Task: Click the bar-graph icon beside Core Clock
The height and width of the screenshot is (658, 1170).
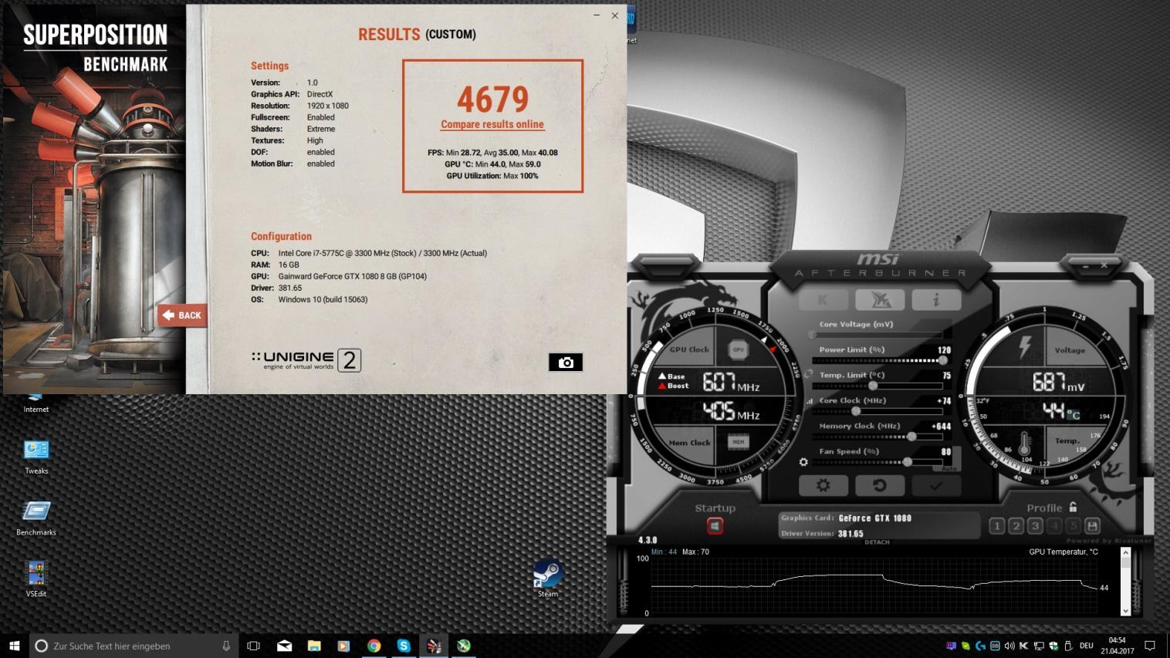Action: tap(809, 401)
